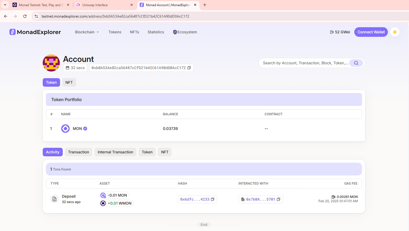Open the Statistics navigation item
Screen dimensions: 409x231
(156, 32)
